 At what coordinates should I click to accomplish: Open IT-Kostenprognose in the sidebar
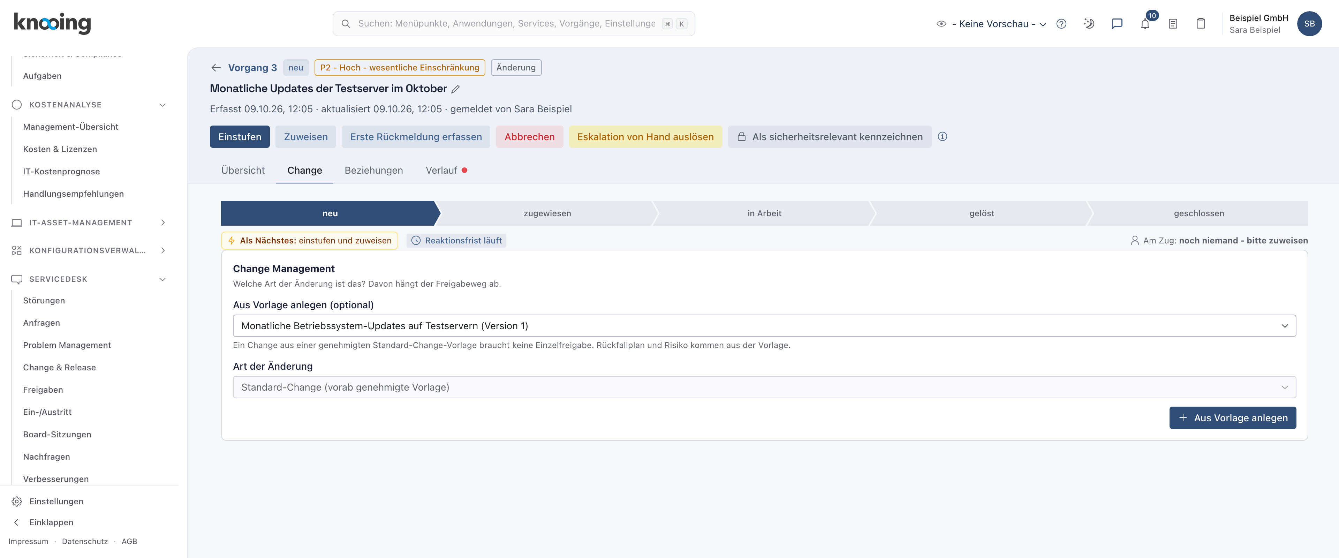tap(61, 172)
